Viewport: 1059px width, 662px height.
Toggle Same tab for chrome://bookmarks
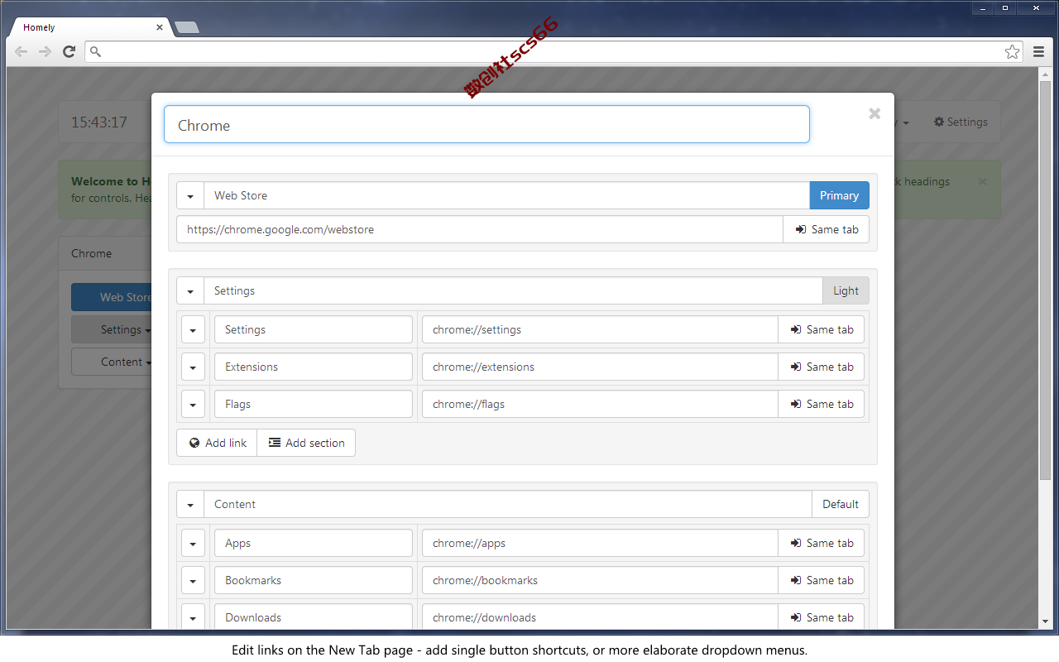coord(821,580)
